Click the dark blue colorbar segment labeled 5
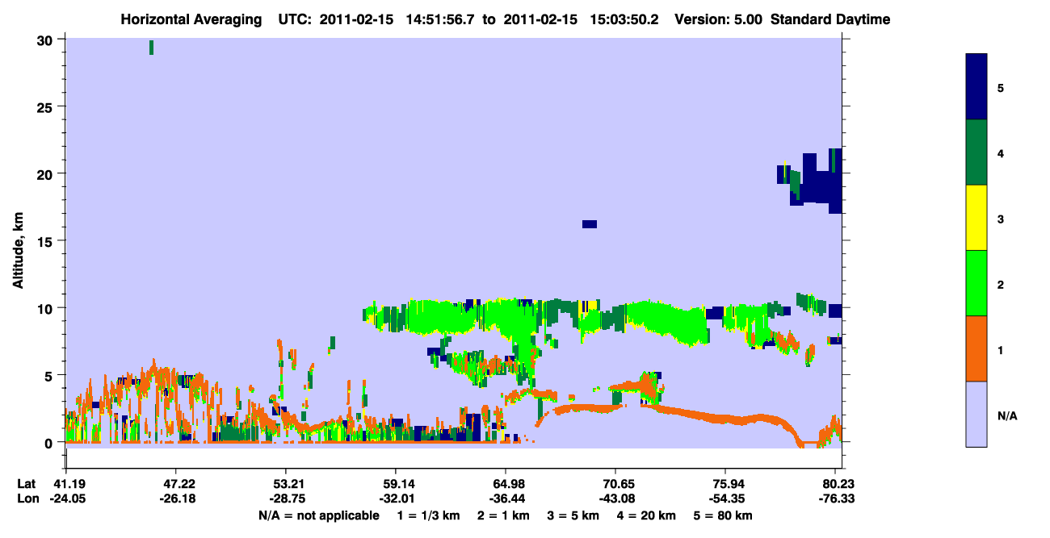This screenshot has height=538, width=1050. pos(976,87)
